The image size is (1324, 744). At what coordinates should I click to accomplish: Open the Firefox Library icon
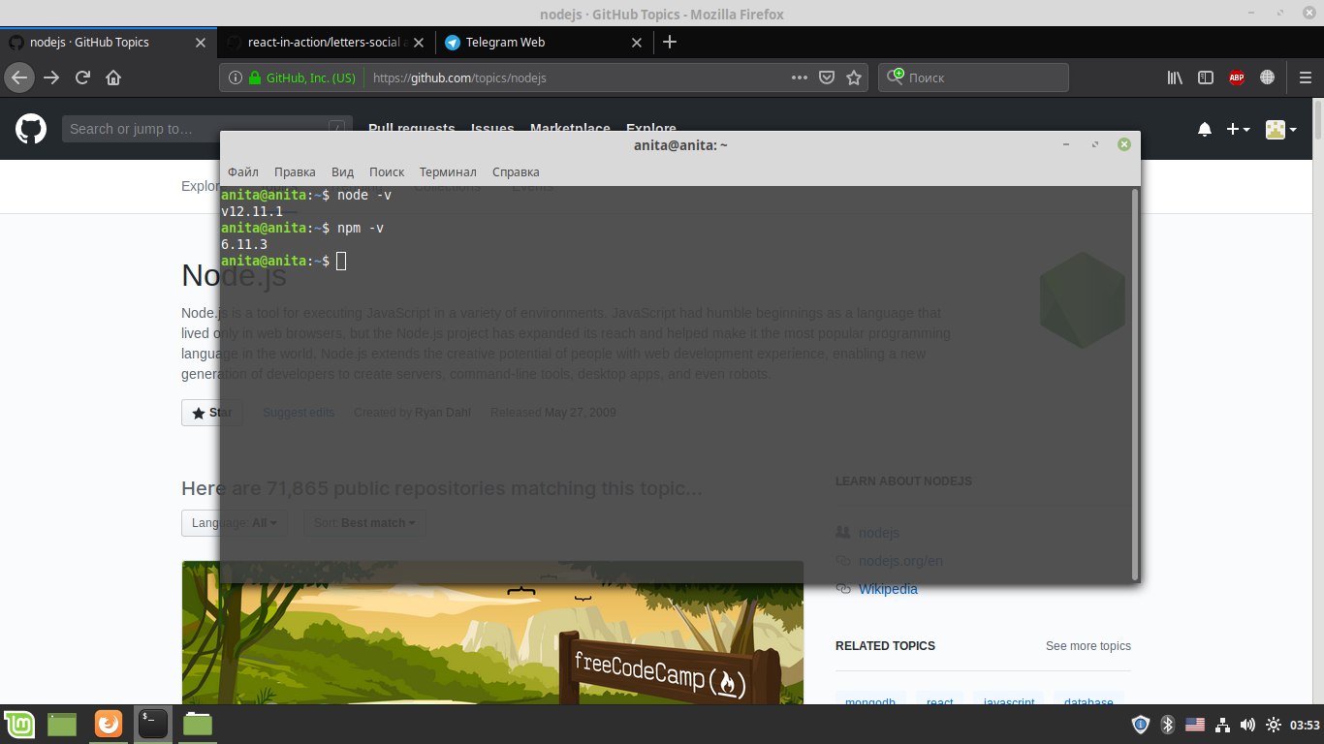[x=1175, y=77]
